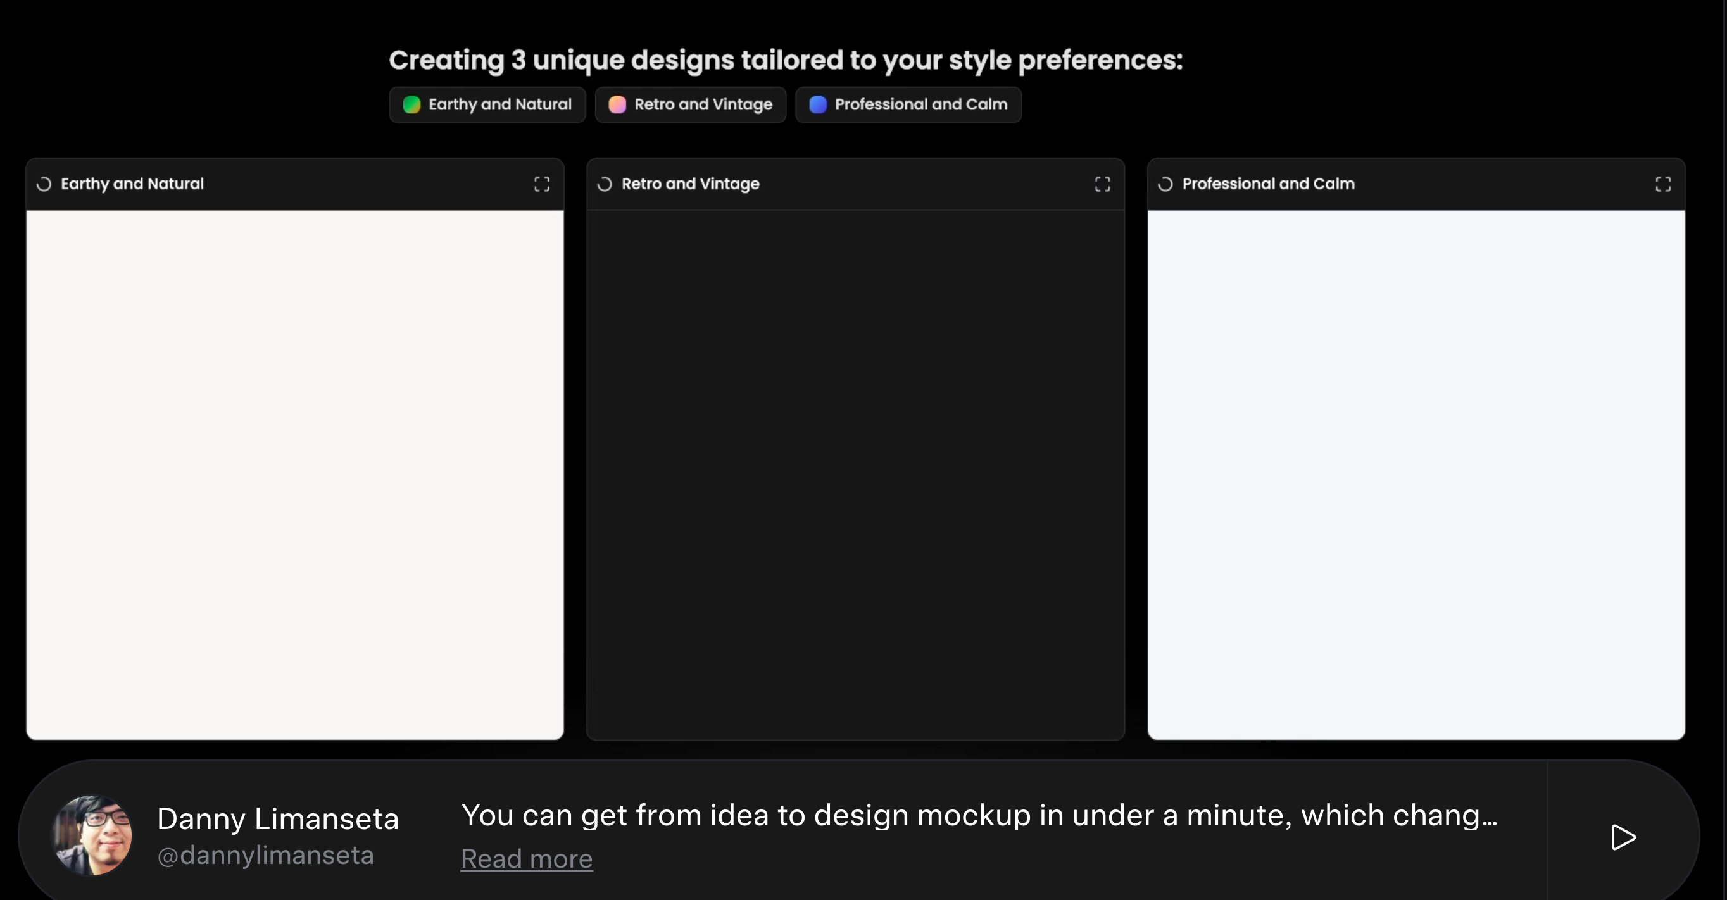Expand the Earthy and Natural design fullscreen
The image size is (1727, 900).
tap(542, 184)
